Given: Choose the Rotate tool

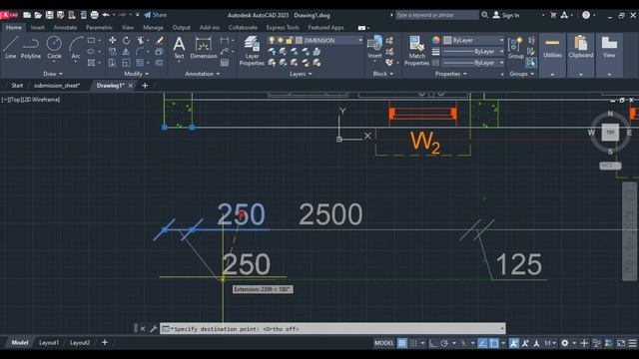Looking at the screenshot, I should pyautogui.click(x=127, y=40).
